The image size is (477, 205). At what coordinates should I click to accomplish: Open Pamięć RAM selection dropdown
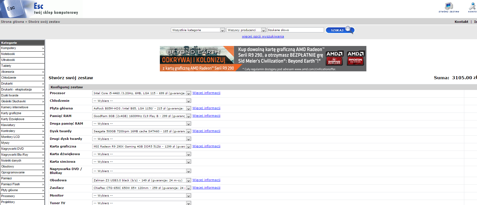(142, 116)
